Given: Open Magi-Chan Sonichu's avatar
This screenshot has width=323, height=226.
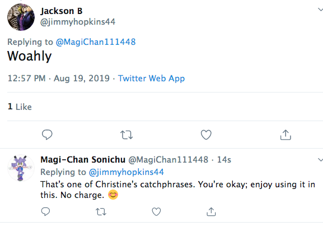Looking at the screenshot, I should click(x=21, y=168).
